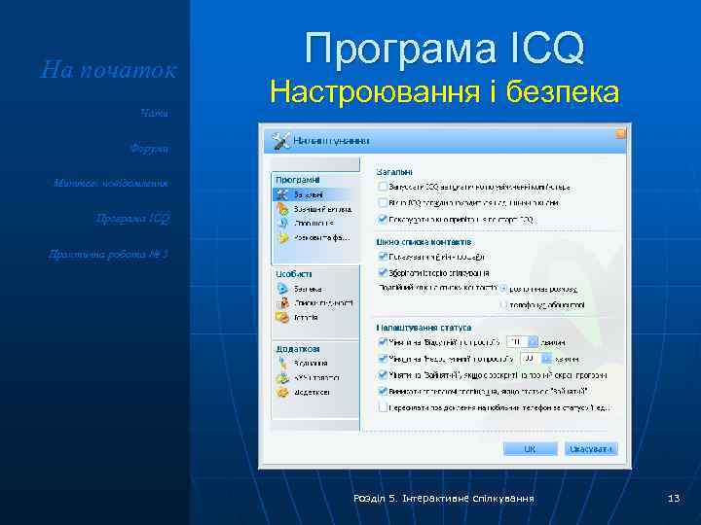
Task: Confirm settings with the OK button
Action: click(530, 448)
